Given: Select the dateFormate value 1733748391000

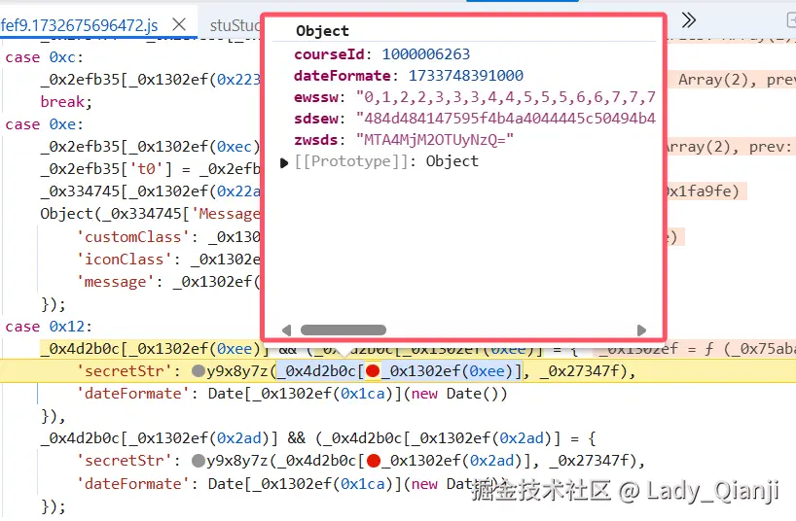Looking at the screenshot, I should [465, 76].
